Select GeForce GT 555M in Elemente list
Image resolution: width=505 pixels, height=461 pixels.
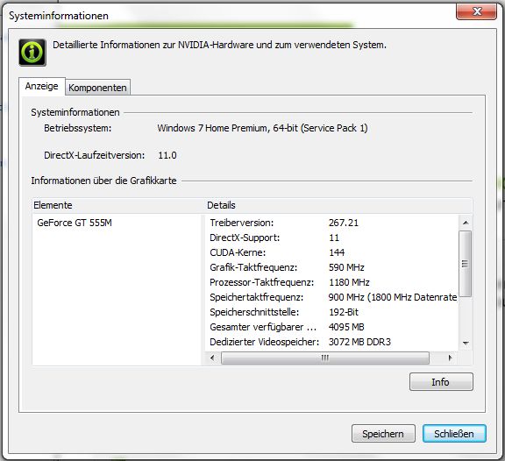[x=75, y=223]
